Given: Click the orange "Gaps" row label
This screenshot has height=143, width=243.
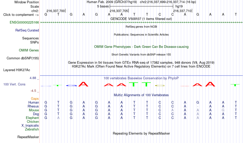Looking at the screenshot, I should pyautogui.click(x=35, y=98).
